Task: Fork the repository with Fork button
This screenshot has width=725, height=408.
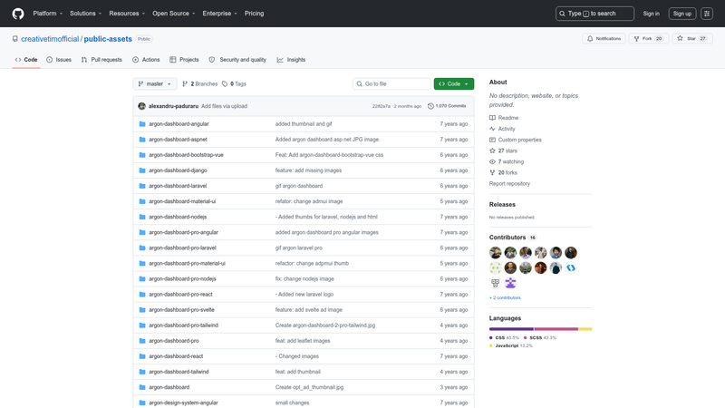Action: click(x=648, y=39)
